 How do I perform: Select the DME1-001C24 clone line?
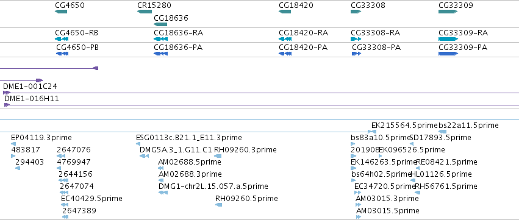pyautogui.click(x=261, y=93)
